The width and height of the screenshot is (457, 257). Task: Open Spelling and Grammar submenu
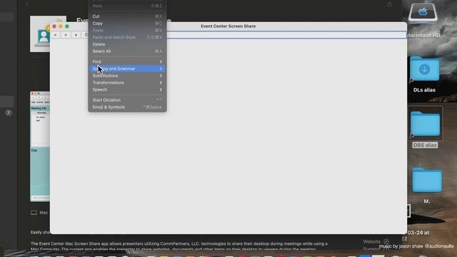point(127,69)
